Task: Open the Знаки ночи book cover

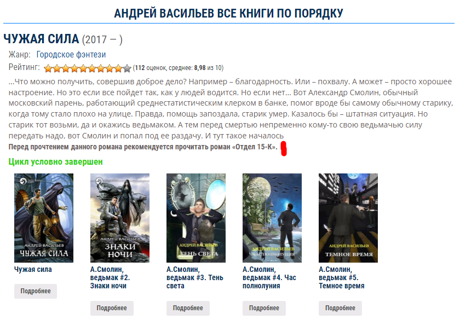Action: click(120, 218)
